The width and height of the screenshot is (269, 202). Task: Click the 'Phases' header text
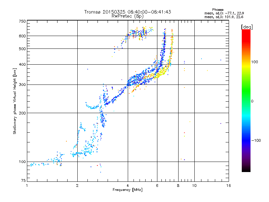pyautogui.click(x=218, y=10)
